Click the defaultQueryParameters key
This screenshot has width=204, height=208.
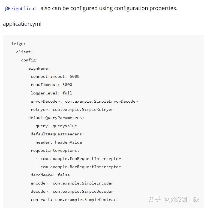tap(56, 118)
